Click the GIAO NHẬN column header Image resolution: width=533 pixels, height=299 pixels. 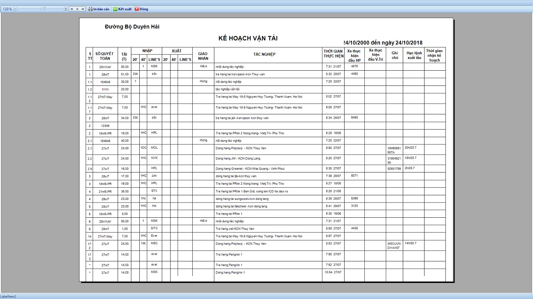coord(203,56)
